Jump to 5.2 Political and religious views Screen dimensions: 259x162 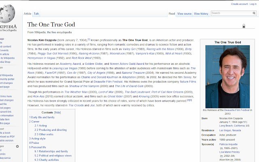[x=53, y=156]
